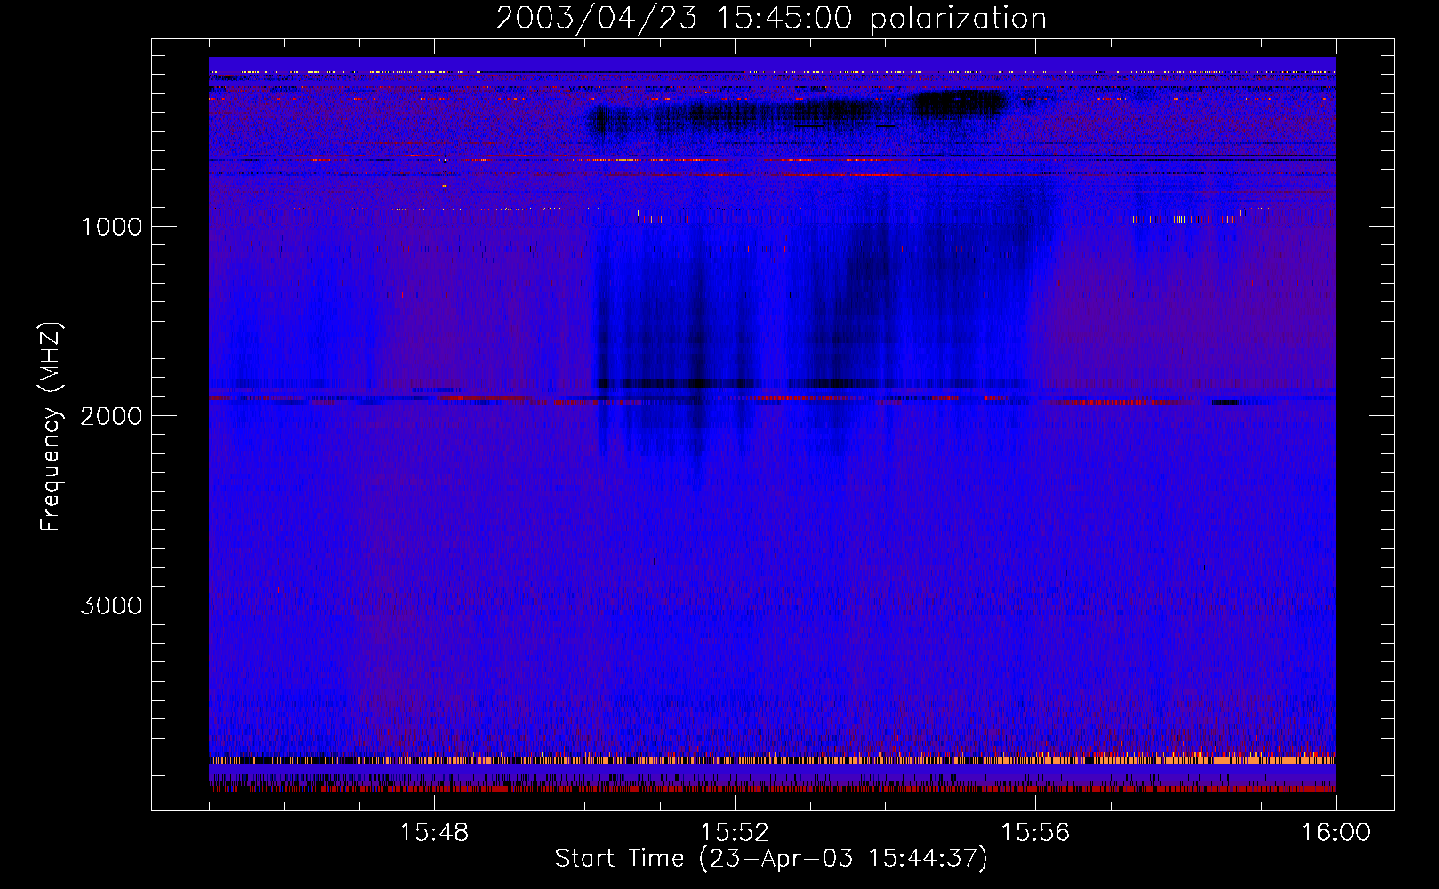The width and height of the screenshot is (1439, 889).
Task: Click the red horizontal line just above 2000 MHz
Action: [772, 399]
